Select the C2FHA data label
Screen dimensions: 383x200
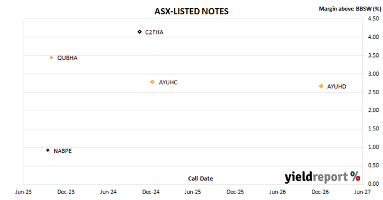155,32
